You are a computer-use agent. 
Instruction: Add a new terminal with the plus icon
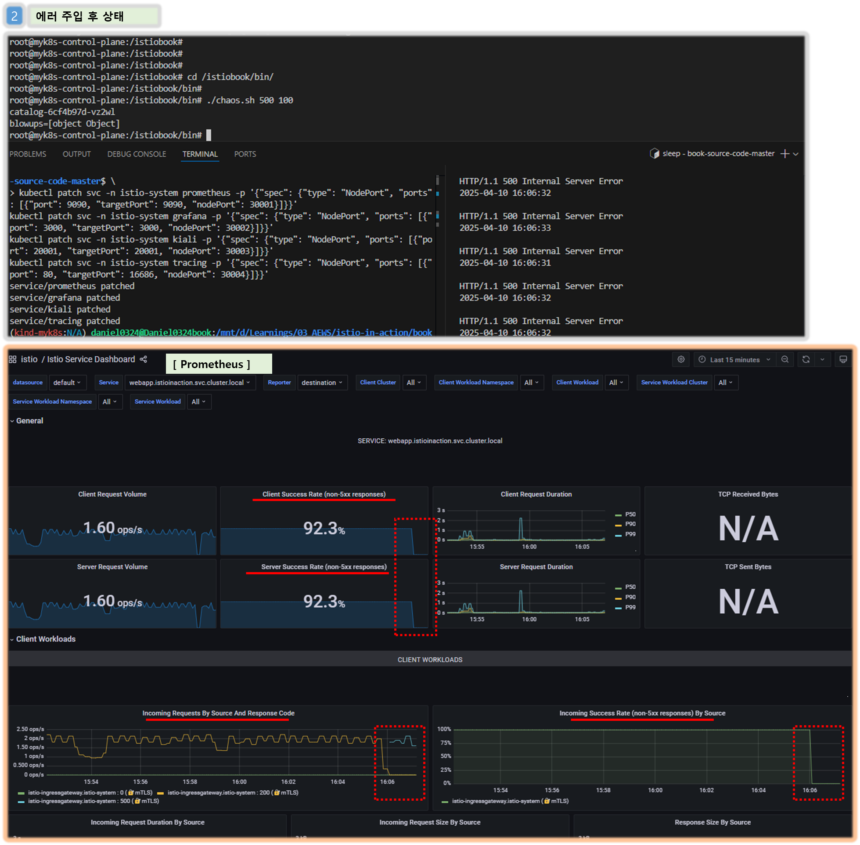(x=784, y=154)
